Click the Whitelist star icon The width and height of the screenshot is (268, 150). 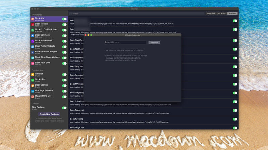coord(32,75)
